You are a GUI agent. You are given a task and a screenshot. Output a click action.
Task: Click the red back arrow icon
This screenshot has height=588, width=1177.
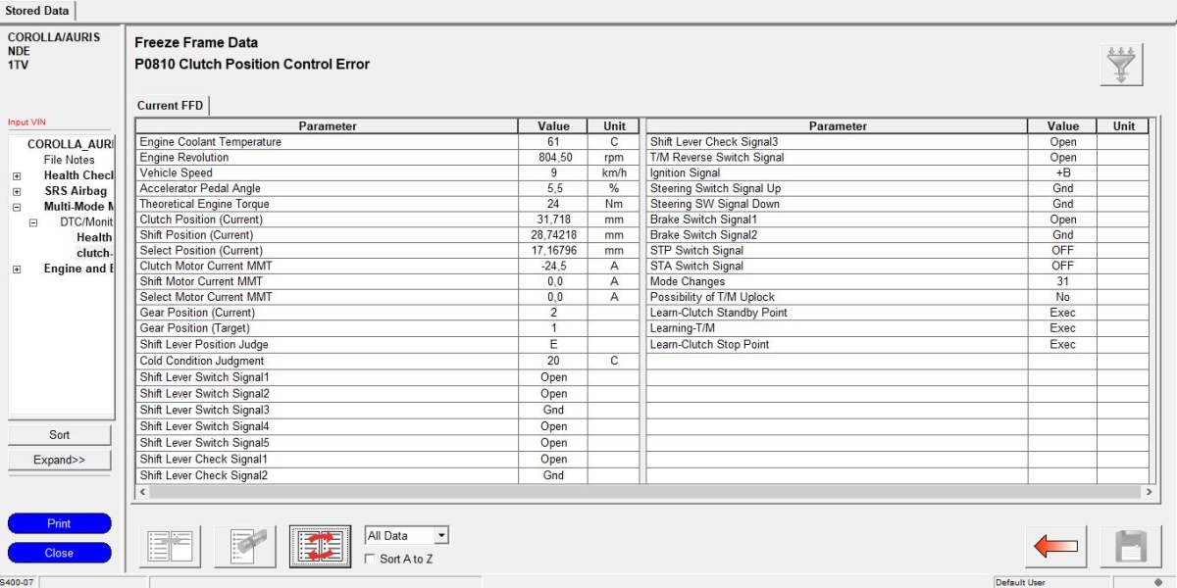click(x=1054, y=546)
